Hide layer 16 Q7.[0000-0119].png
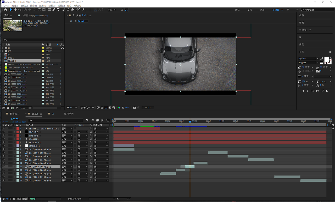This screenshot has width=335, height=202. 4,180
